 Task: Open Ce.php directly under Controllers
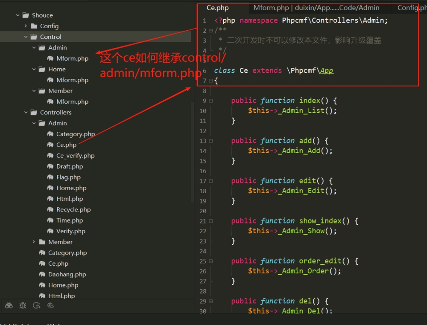[x=58, y=264]
